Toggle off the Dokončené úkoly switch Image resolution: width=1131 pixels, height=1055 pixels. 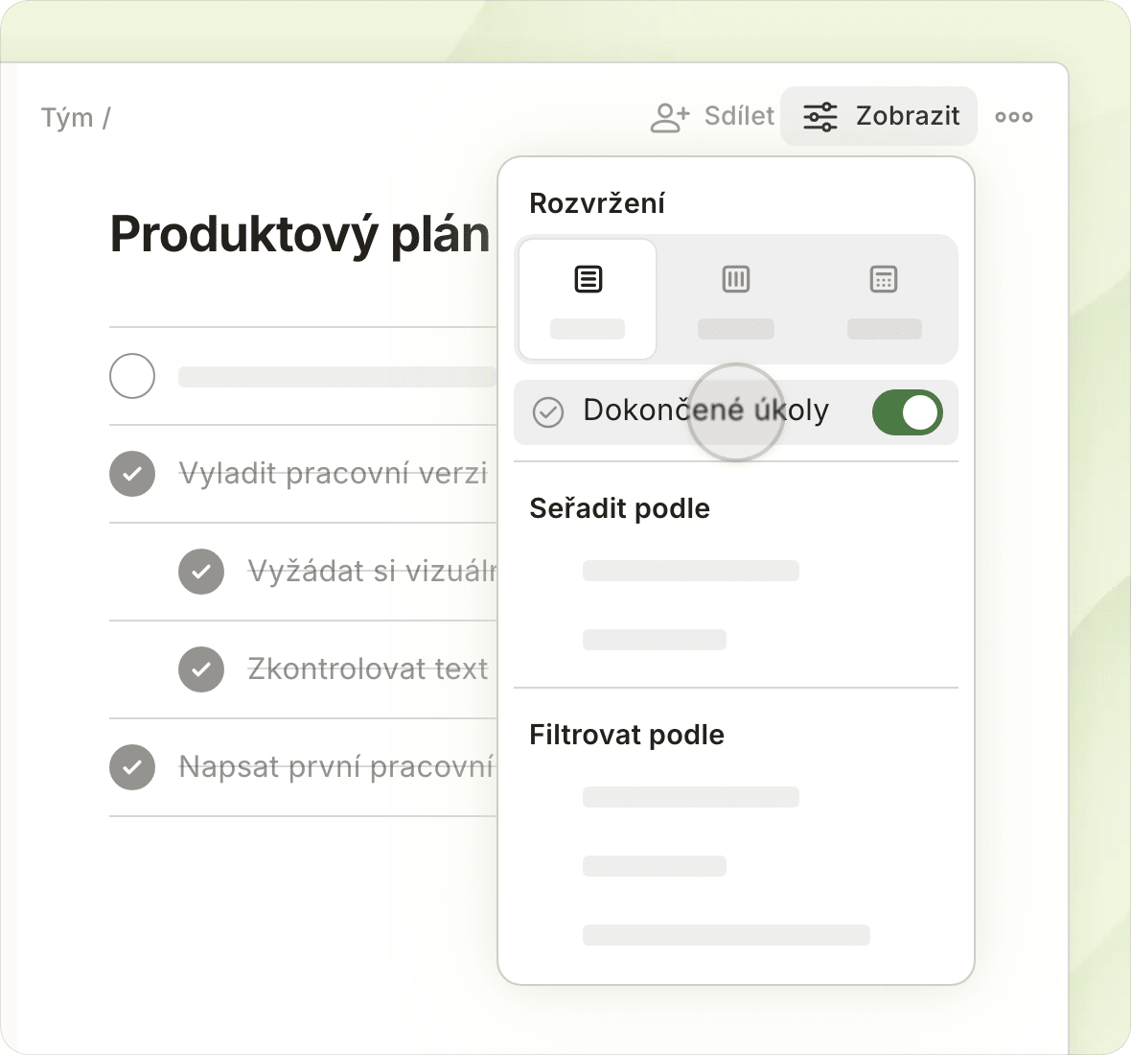(x=908, y=412)
